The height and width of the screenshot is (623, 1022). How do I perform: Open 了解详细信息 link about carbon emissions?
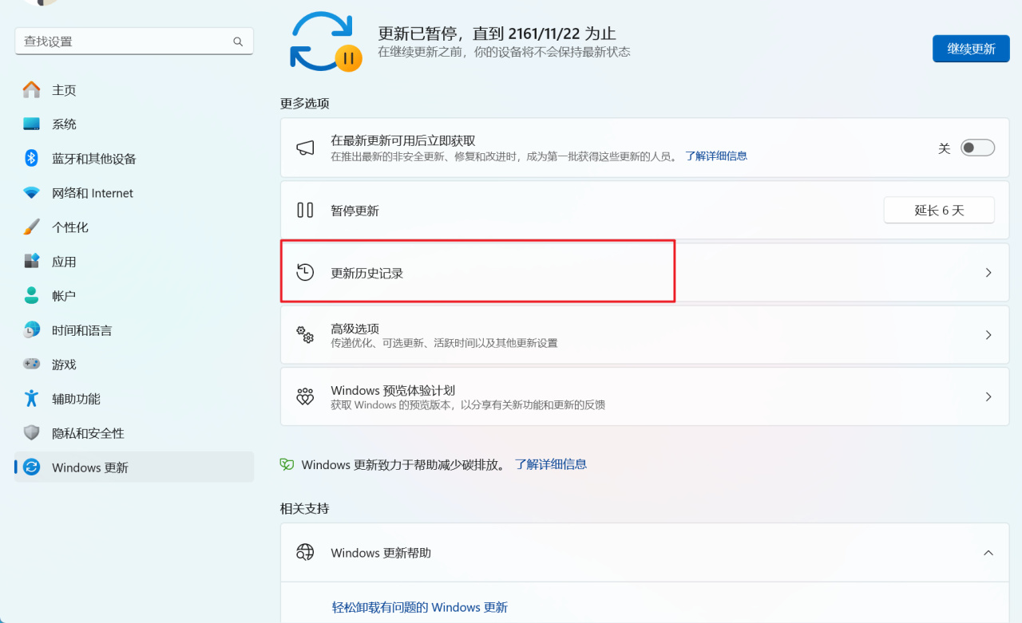(551, 464)
